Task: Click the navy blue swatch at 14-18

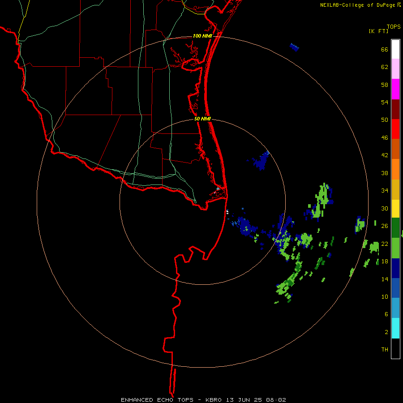Action: pyautogui.click(x=395, y=268)
